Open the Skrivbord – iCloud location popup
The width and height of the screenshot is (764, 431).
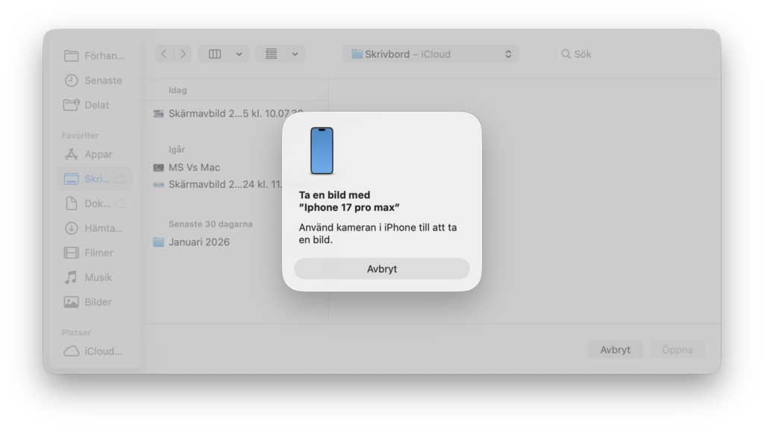click(430, 54)
